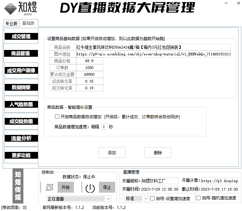Click the 累计成交金额 field showing 69900
This screenshot has height=211, width=242.
(x=90, y=74)
